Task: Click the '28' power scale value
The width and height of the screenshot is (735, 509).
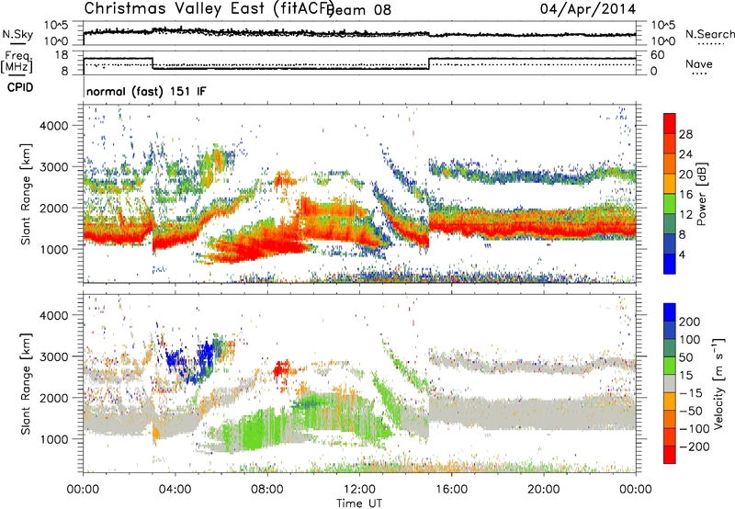Action: 685,134
